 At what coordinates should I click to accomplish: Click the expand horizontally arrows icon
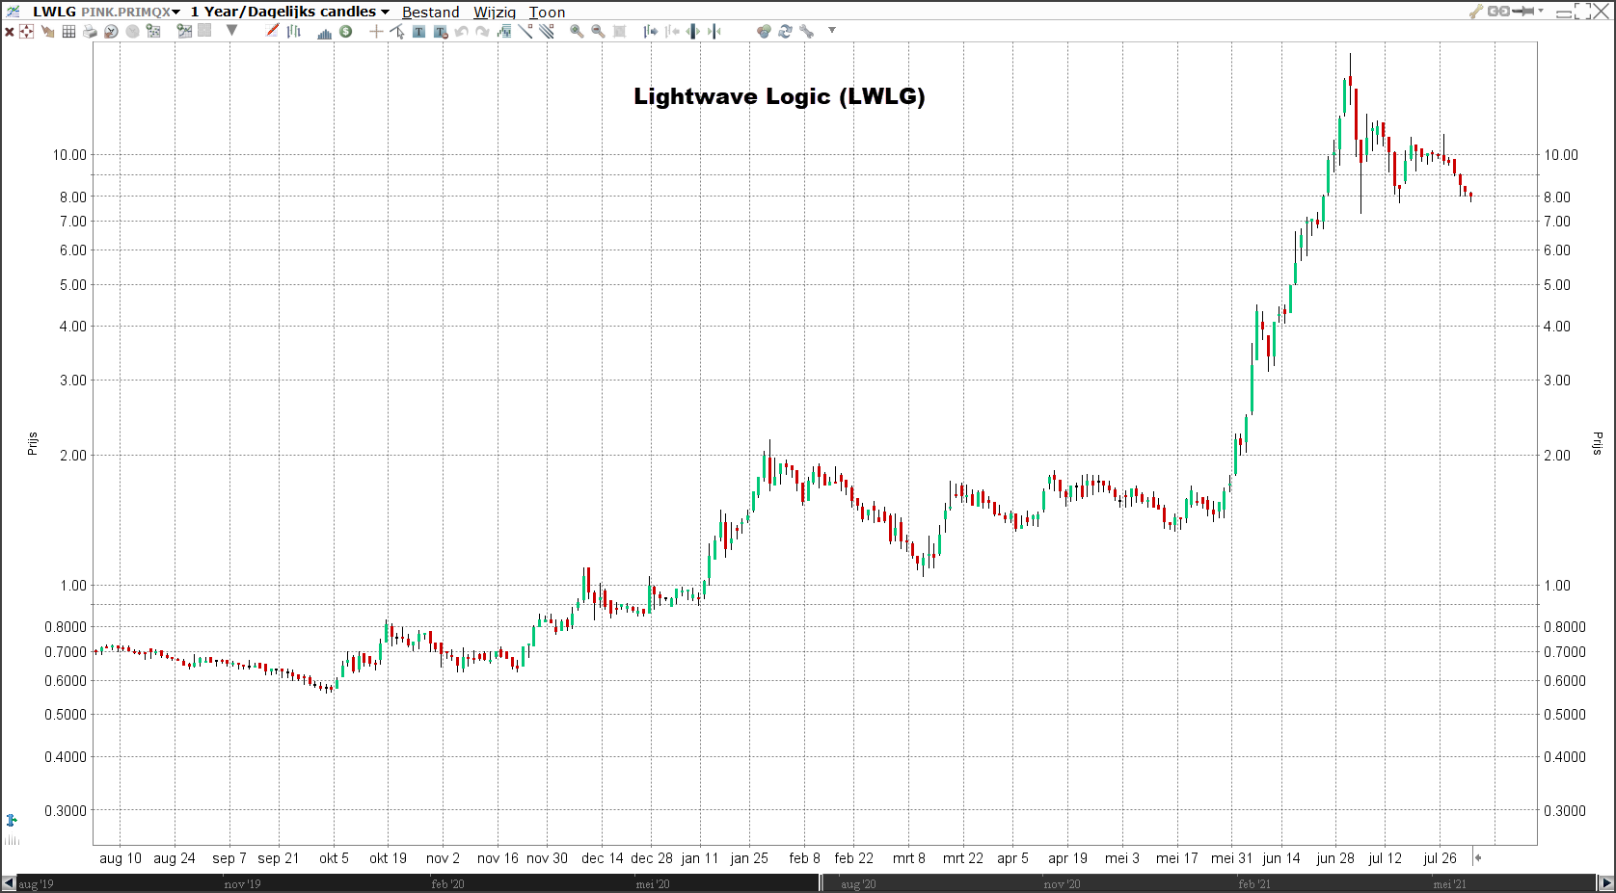[x=693, y=31]
